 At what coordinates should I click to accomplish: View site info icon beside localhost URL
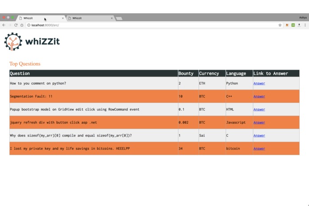click(29, 25)
